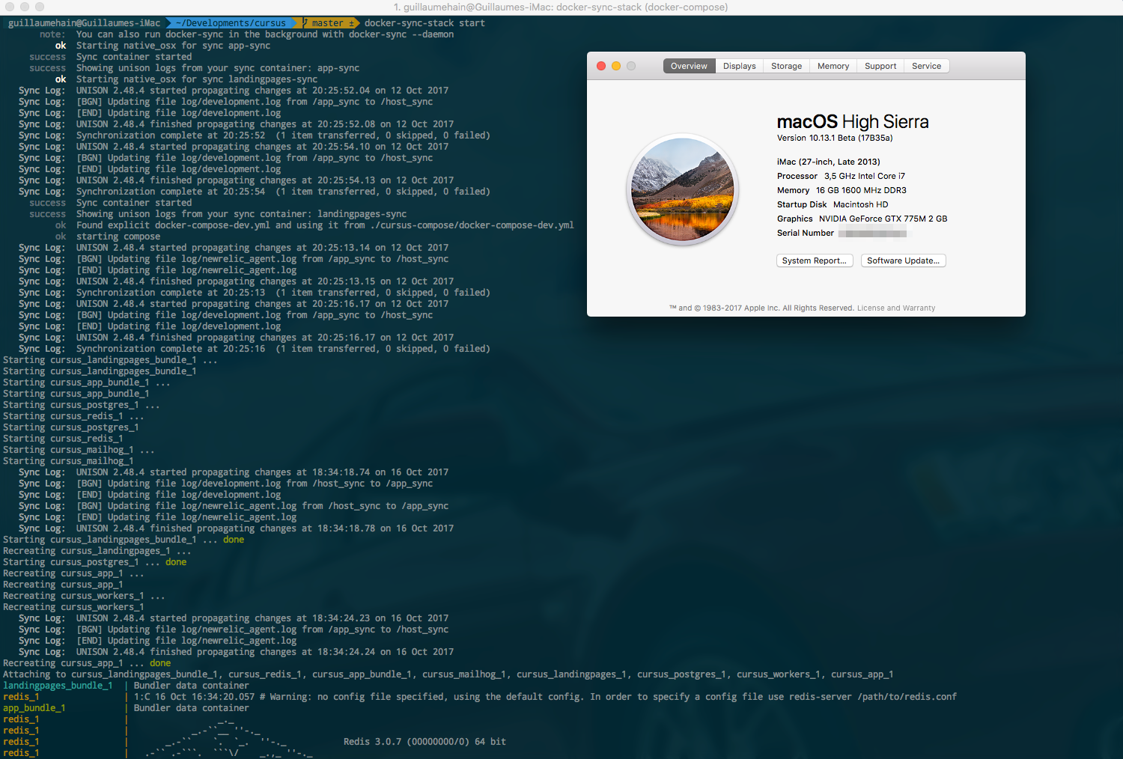Click the terminal window close button
The height and width of the screenshot is (759, 1123).
10,7
